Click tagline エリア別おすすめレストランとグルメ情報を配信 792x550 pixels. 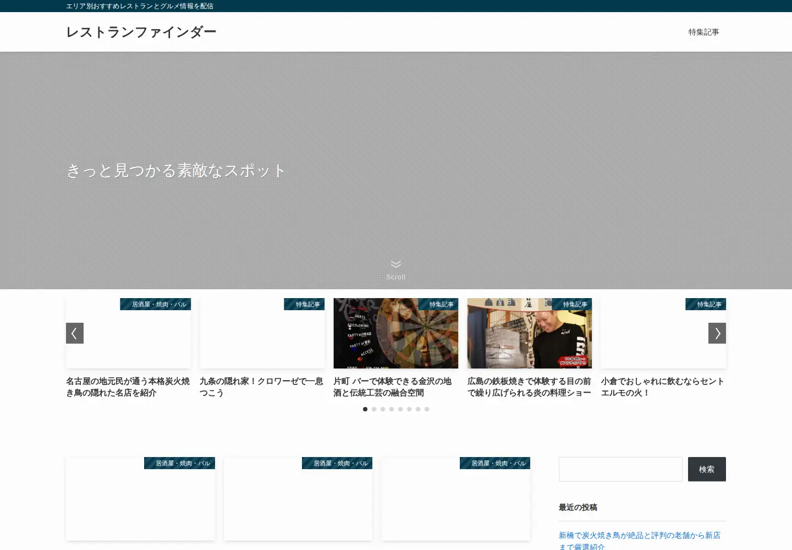click(140, 6)
